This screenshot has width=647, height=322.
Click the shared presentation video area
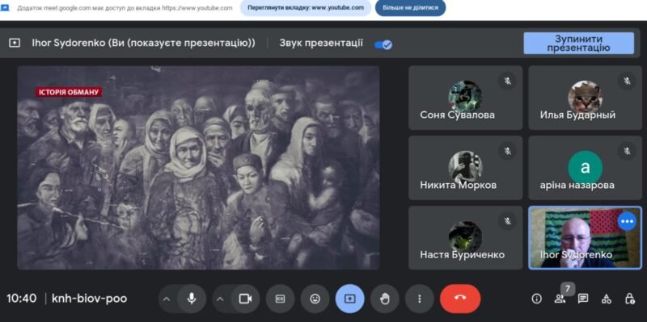[198, 168]
